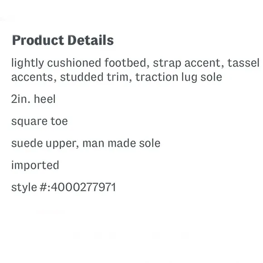Image resolution: width=263 pixels, height=263 pixels.
Task: Click the "imported" line
Action: [x=35, y=166]
